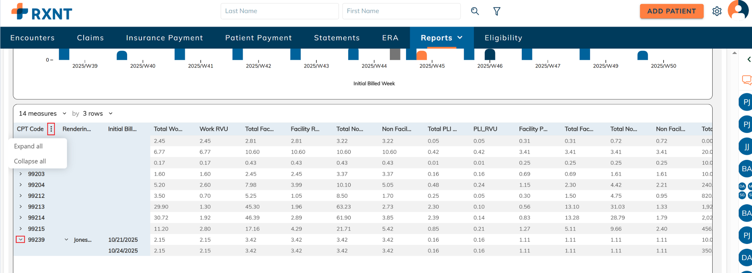Open the patient filter funnel icon

tap(496, 11)
